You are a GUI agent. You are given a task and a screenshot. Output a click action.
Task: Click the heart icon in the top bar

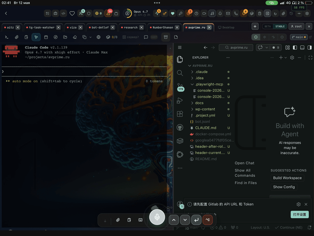[x=72, y=13]
